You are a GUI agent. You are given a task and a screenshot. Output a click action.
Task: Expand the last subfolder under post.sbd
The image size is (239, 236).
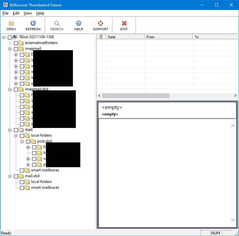(x=28, y=165)
